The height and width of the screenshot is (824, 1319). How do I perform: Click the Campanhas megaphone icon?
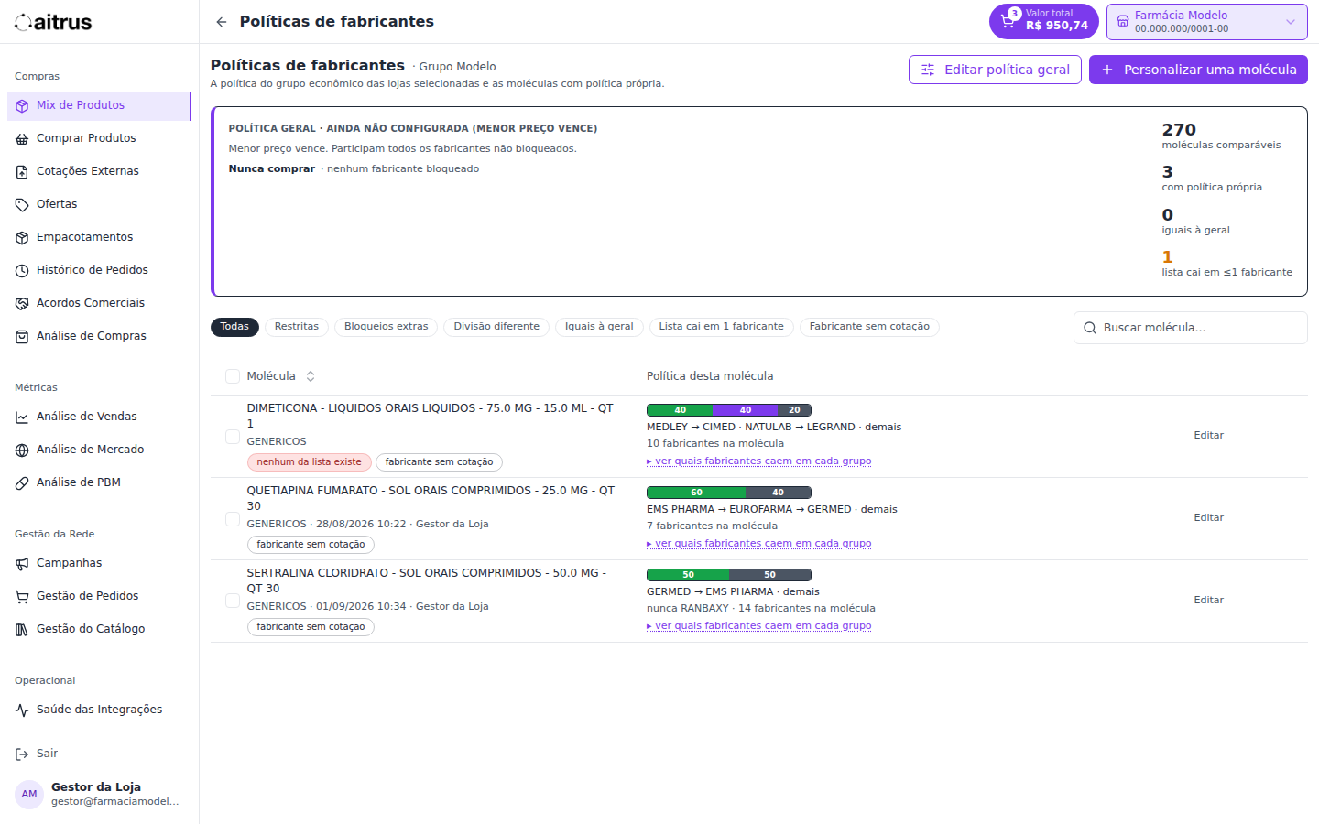coord(22,564)
